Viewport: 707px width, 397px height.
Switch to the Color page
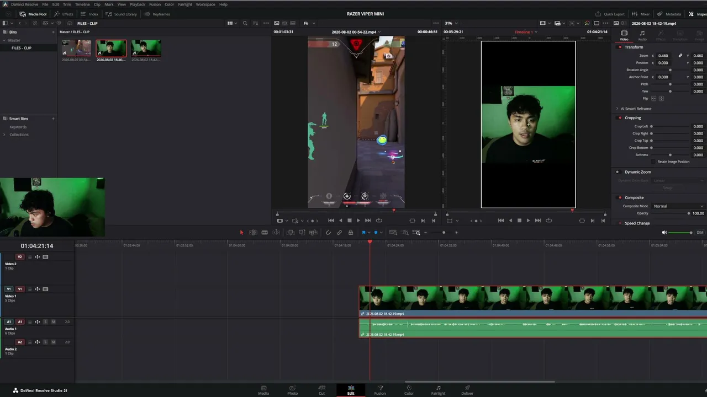tap(409, 390)
